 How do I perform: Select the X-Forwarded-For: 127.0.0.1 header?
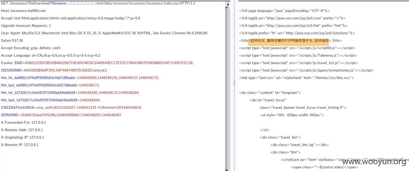[23, 122]
